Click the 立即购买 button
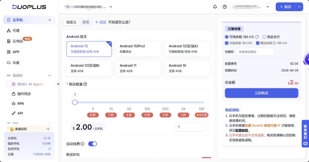 (261, 93)
